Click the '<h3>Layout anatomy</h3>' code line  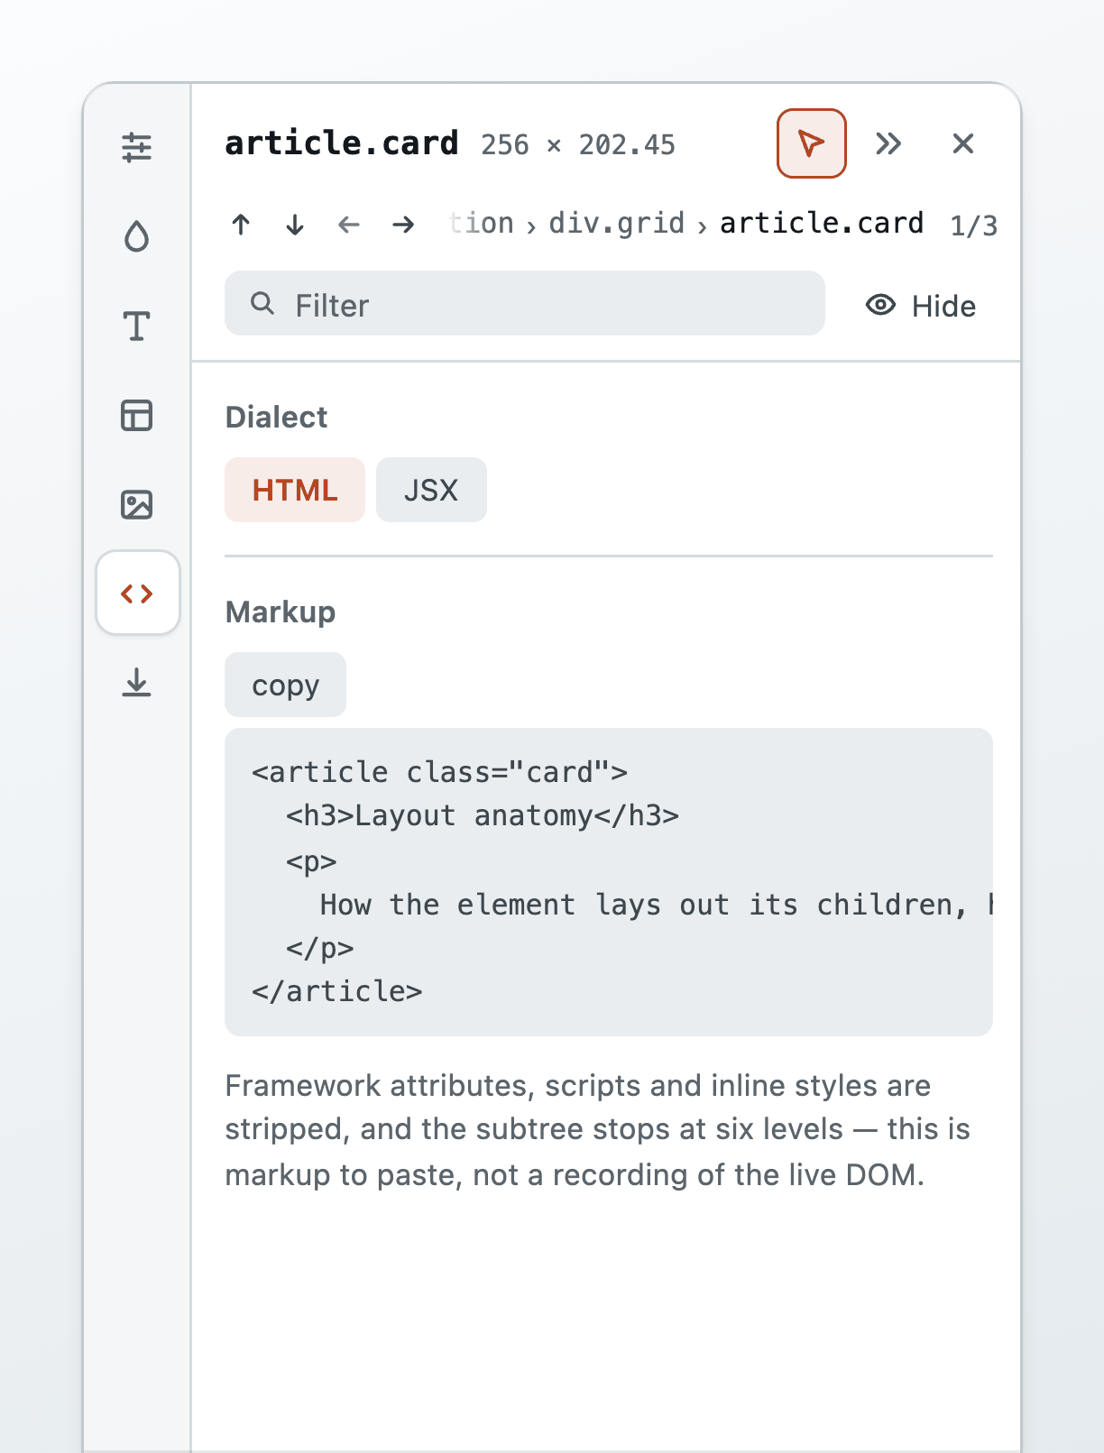click(483, 815)
